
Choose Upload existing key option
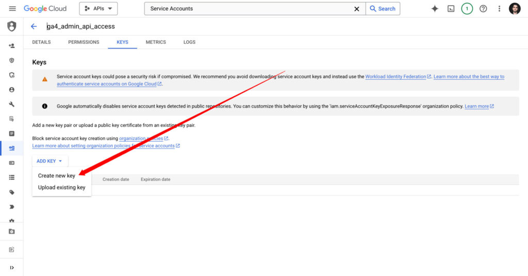coord(61,187)
